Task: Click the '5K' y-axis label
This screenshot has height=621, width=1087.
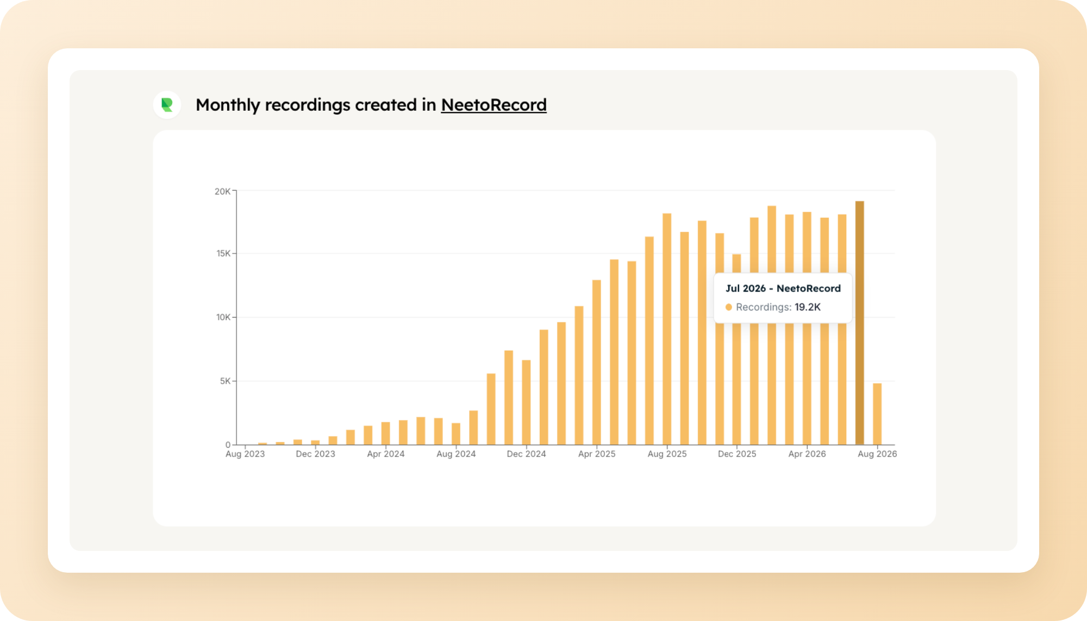Action: pos(225,381)
